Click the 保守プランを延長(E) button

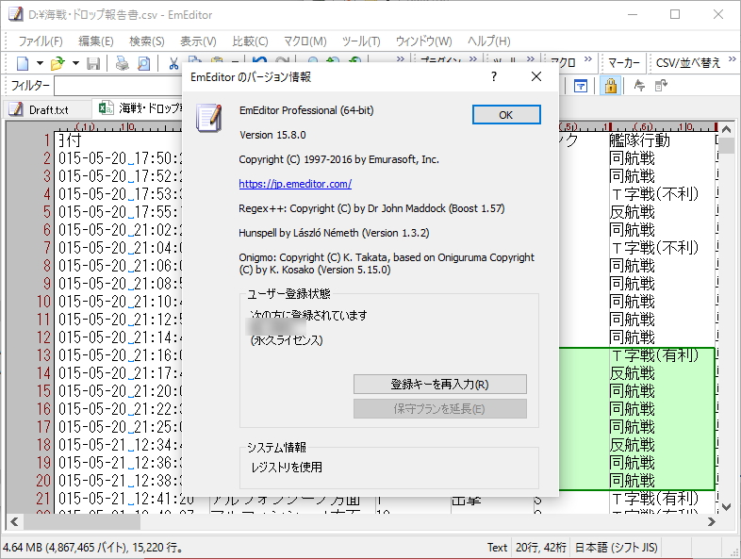(x=440, y=409)
